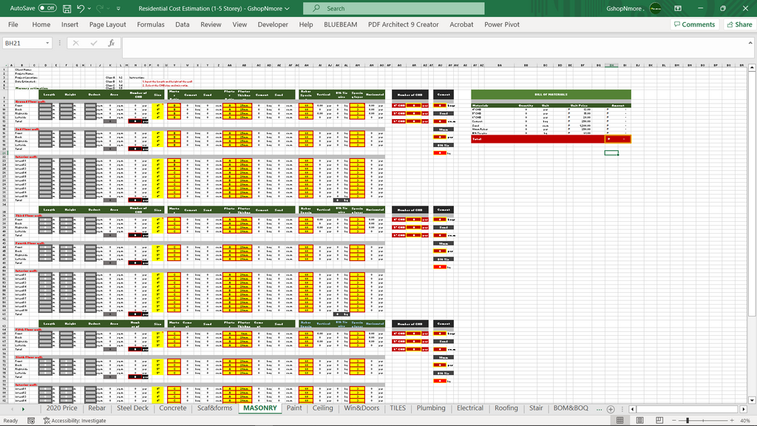This screenshot has width=757, height=426.
Task: Select all cells with corner triangle
Action: click(x=5, y=65)
